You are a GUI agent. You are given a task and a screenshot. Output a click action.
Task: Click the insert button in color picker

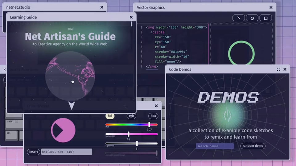click(x=33, y=152)
